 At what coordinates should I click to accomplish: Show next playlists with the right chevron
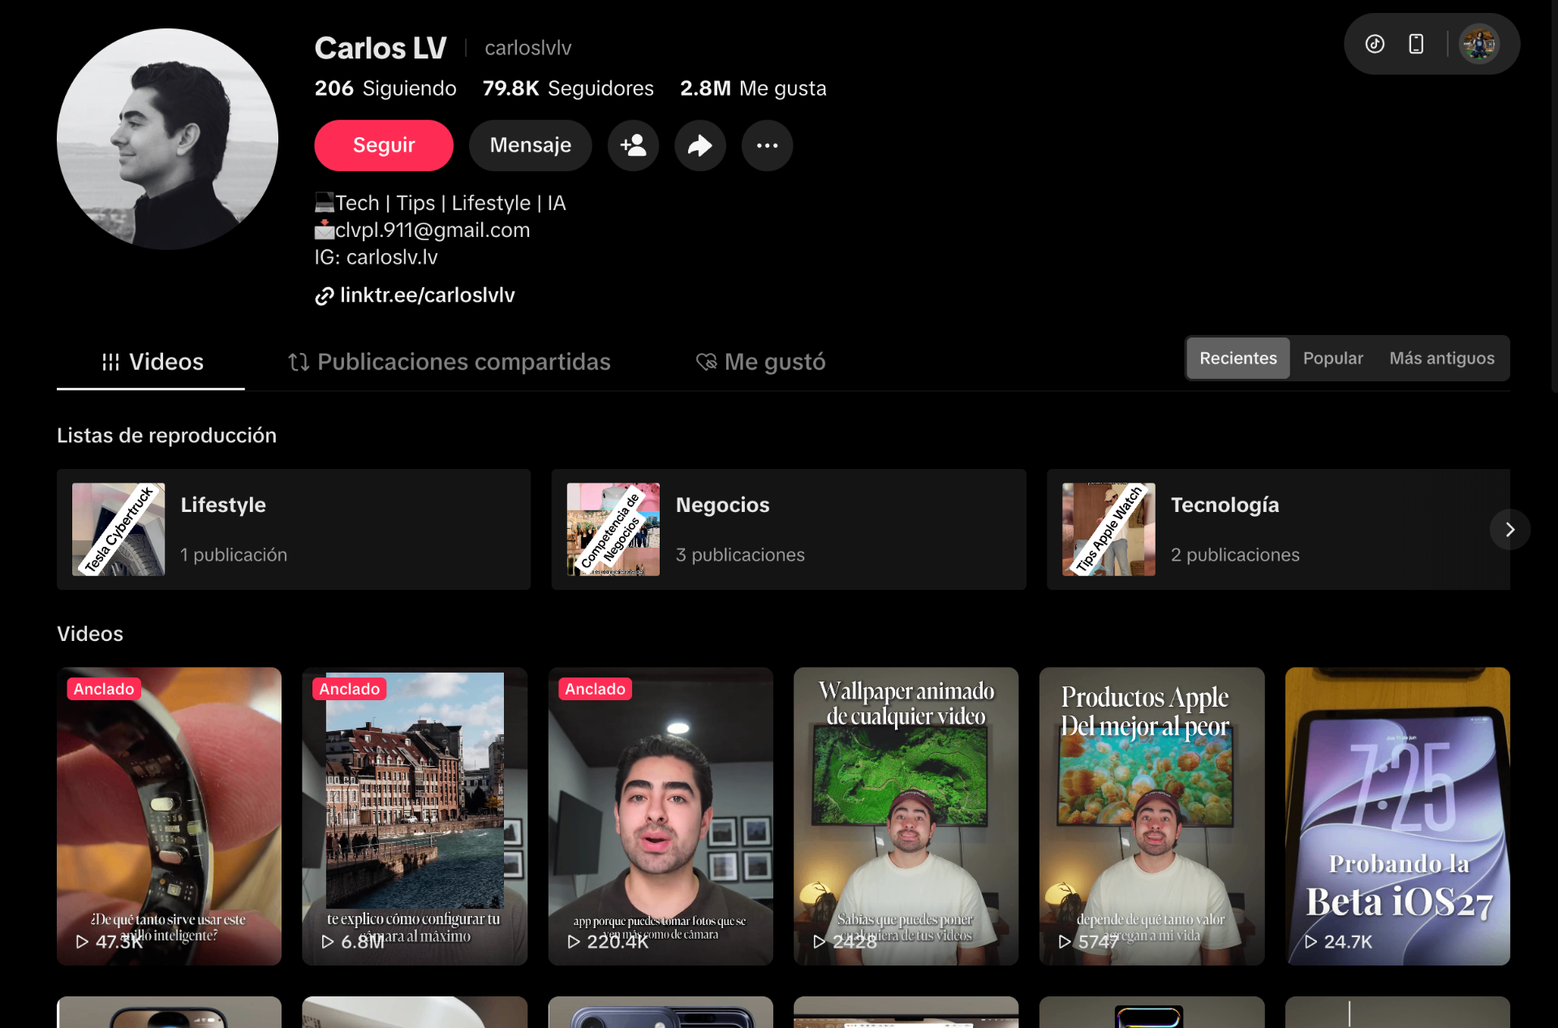click(x=1510, y=529)
